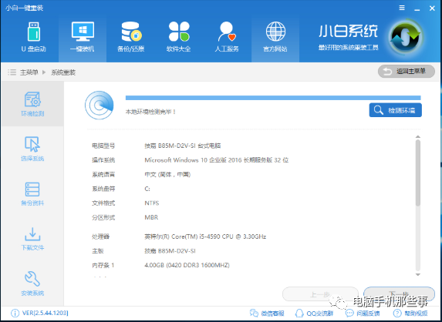
Task: Open 软件大全 software center
Action: coord(179,38)
